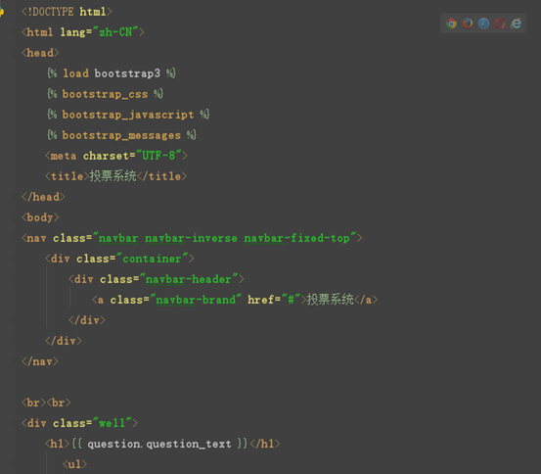
Task: Click the navbar-fixed-top class name
Action: [297, 238]
